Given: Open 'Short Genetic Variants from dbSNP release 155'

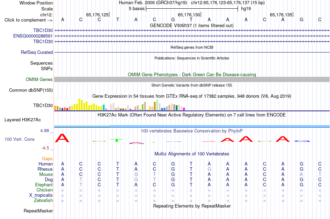Looking at the screenshot, I should coord(192,85).
